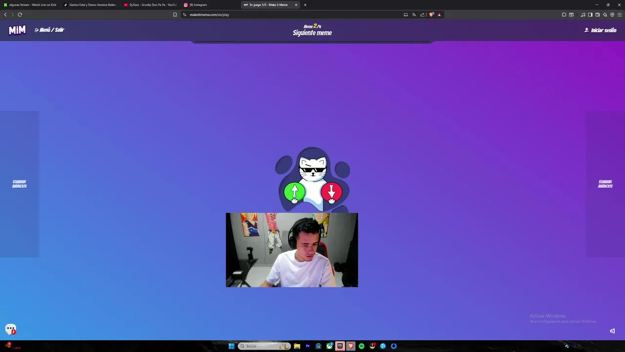The image size is (625, 352).
Task: Open Epic Games Launcher from taskbar
Action: click(x=340, y=346)
